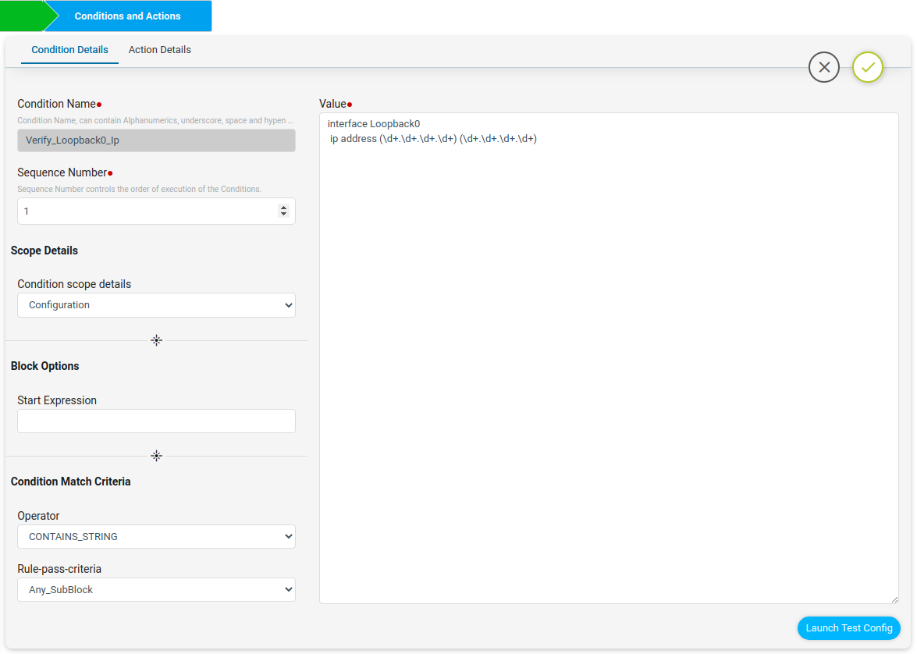Viewport: 917px width, 654px height.
Task: Click inside the Value text area
Action: click(x=609, y=358)
